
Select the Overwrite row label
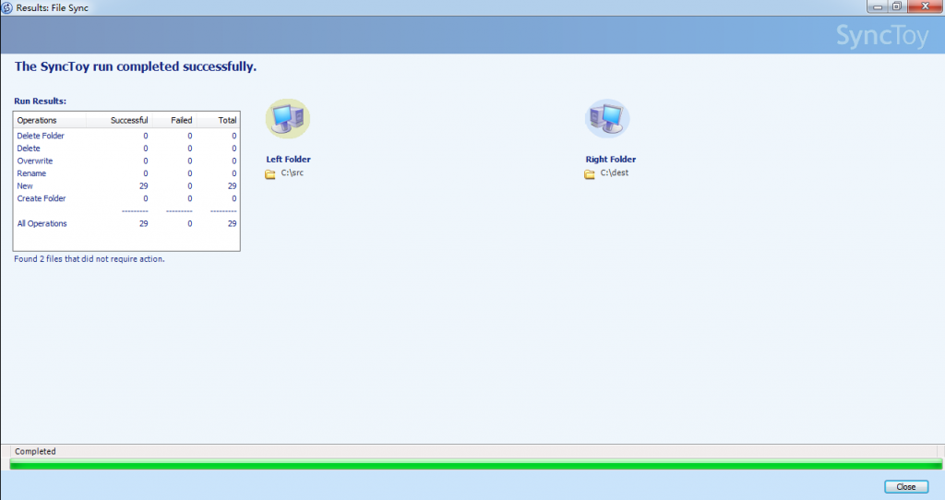pyautogui.click(x=35, y=161)
